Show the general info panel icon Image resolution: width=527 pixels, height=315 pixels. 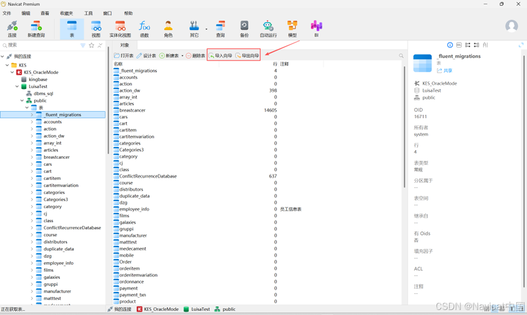click(450, 45)
